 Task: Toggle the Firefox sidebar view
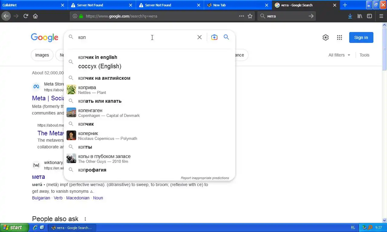[369, 16]
